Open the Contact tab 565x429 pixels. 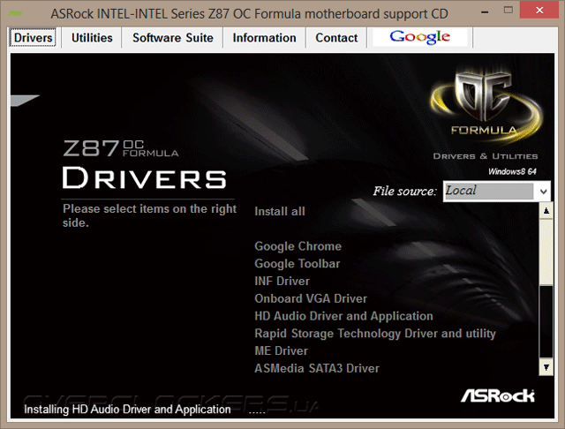click(336, 38)
